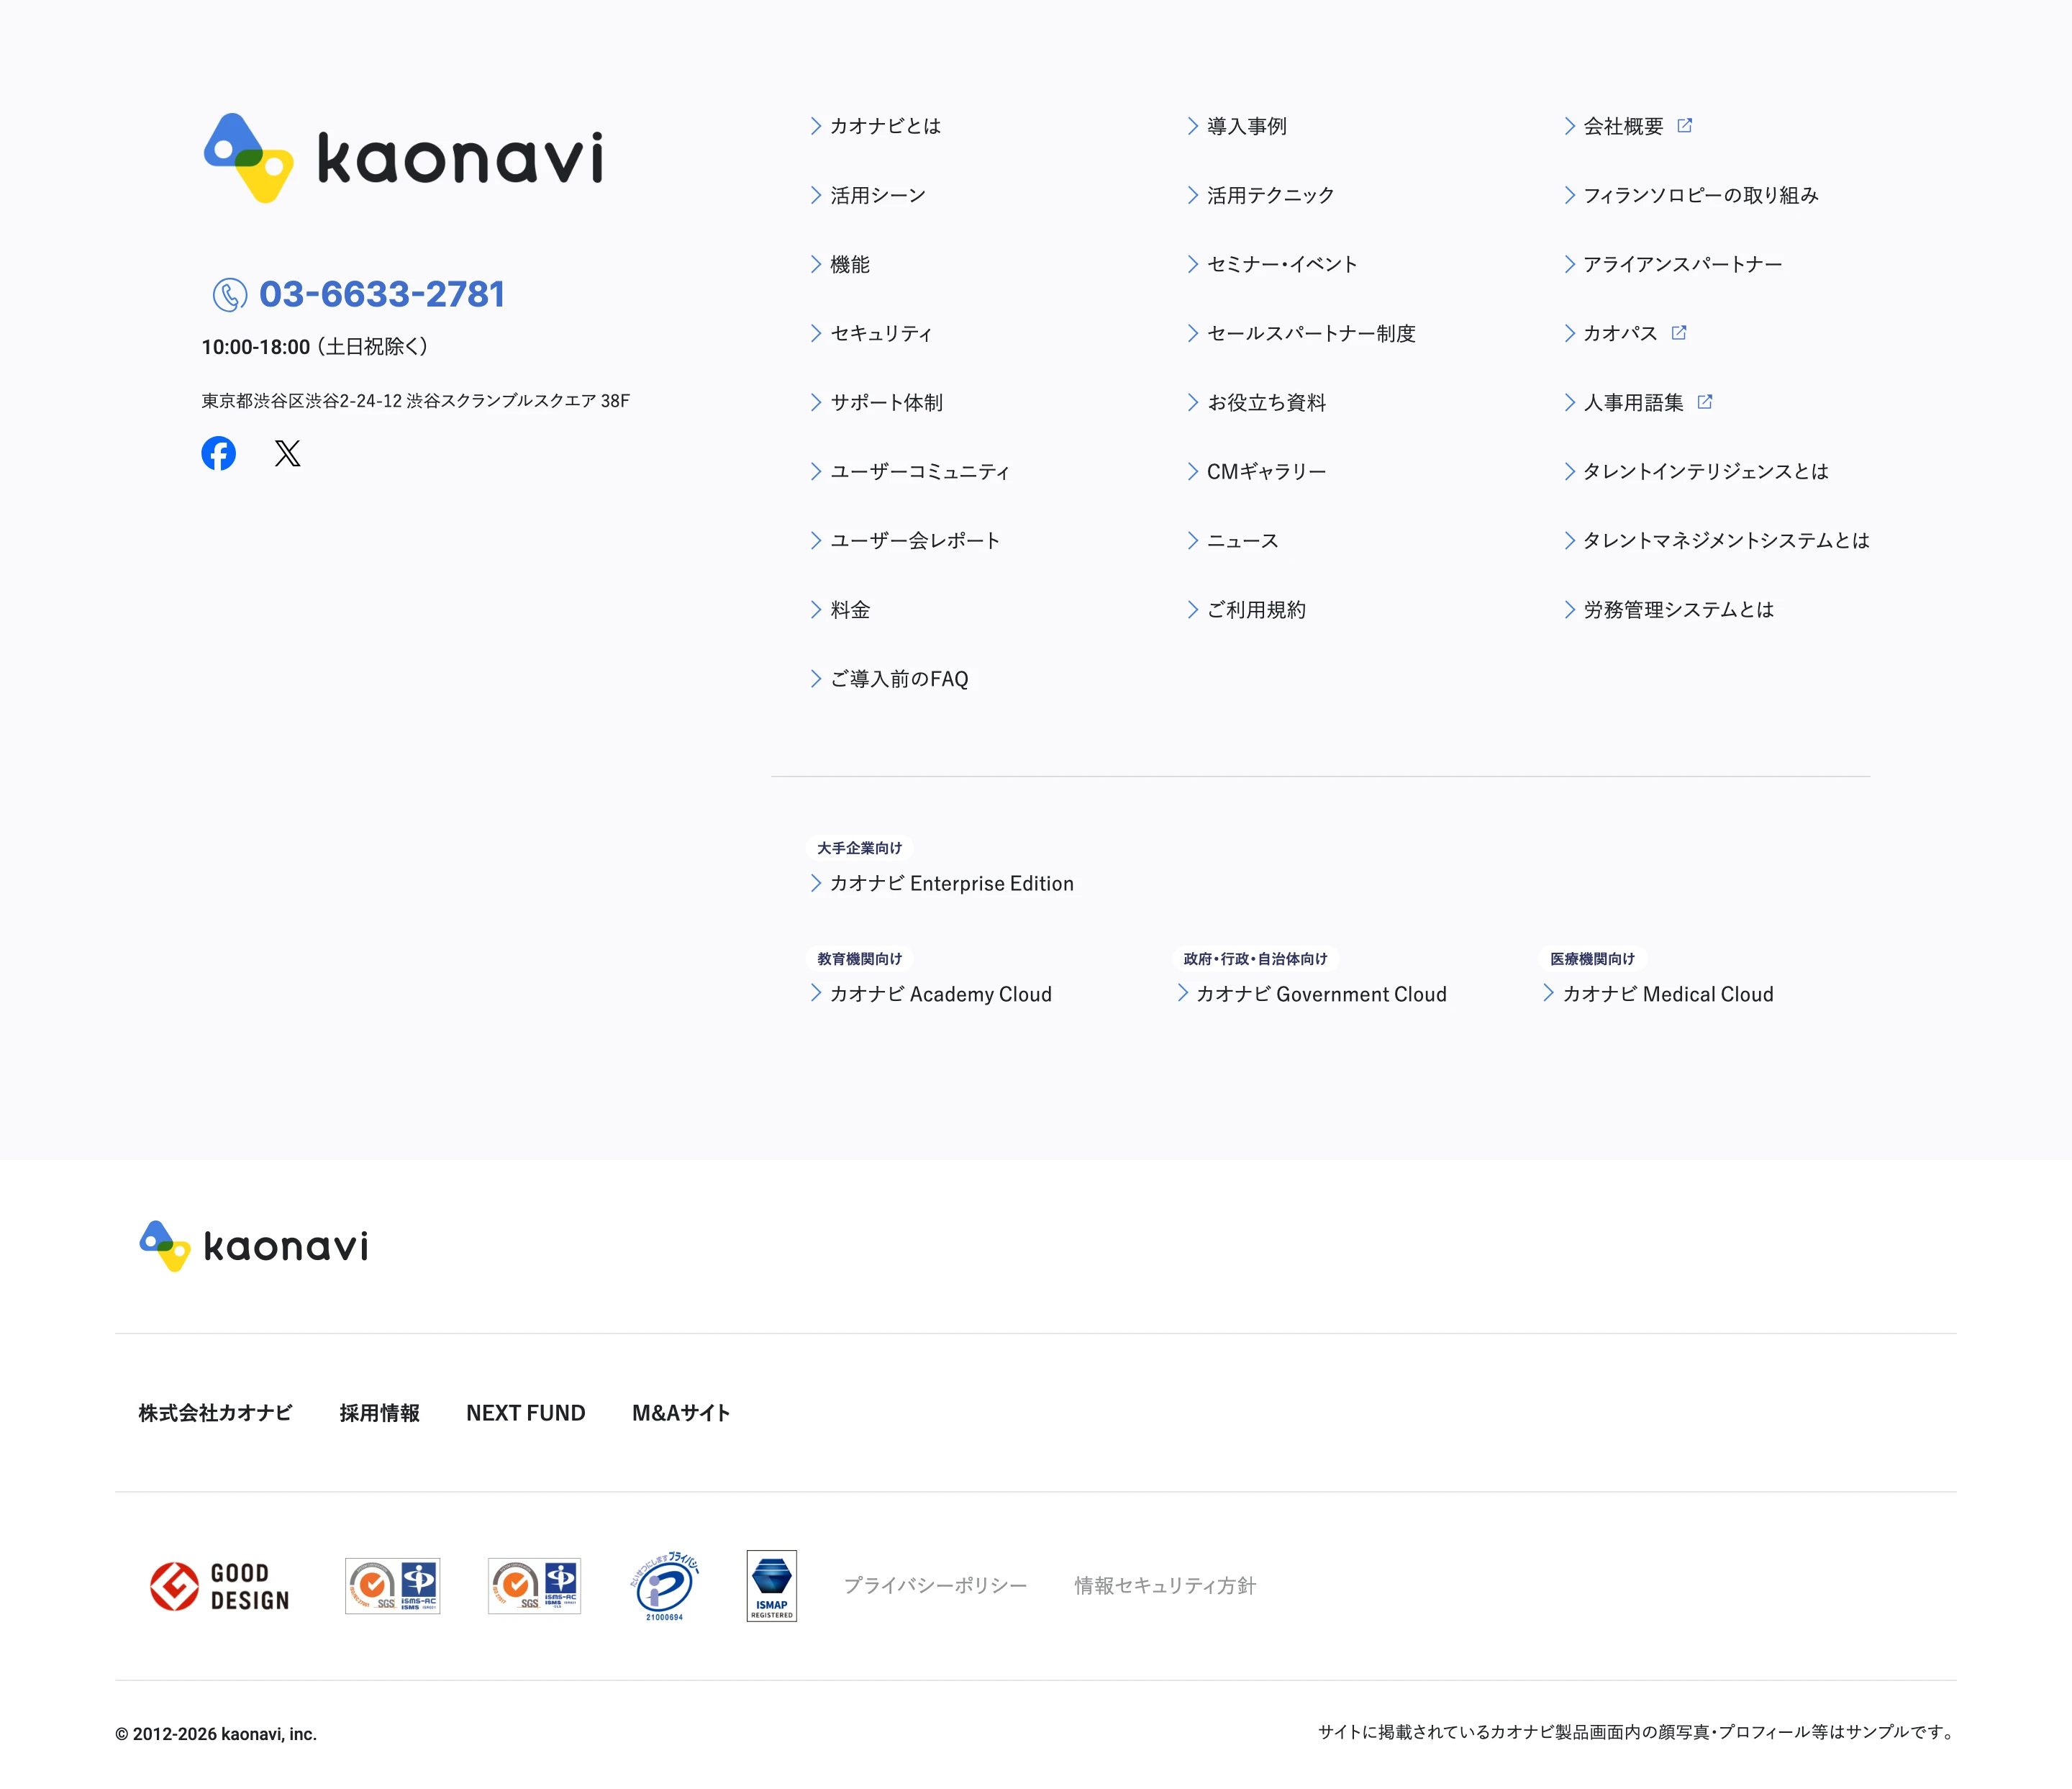The width and height of the screenshot is (2072, 1789).
Task: Click the small kaonavi logo in lower footer
Action: click(254, 1245)
